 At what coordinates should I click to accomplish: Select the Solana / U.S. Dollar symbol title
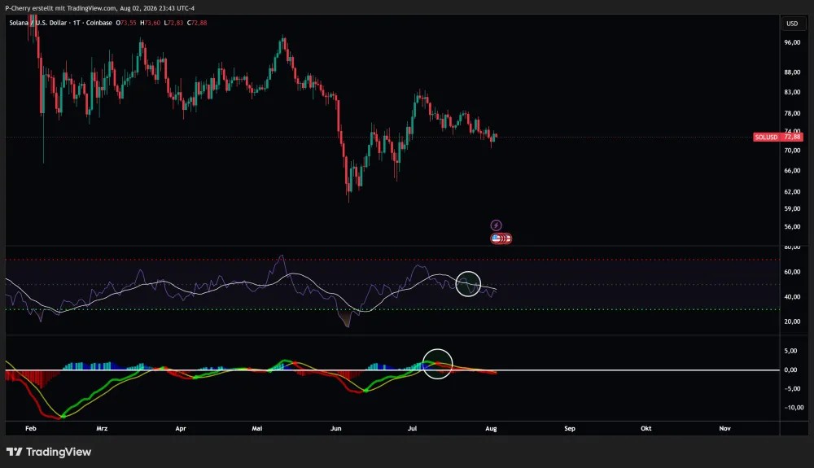tap(38, 23)
